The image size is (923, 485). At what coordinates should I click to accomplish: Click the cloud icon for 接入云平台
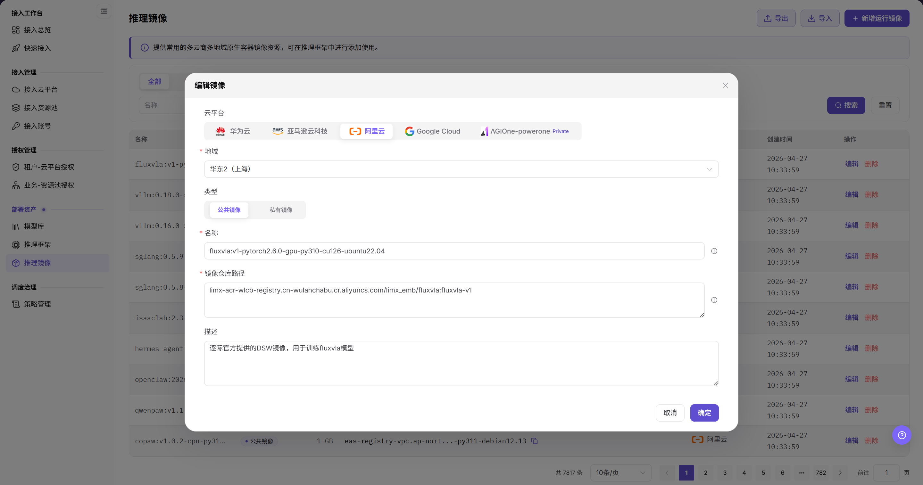click(16, 90)
